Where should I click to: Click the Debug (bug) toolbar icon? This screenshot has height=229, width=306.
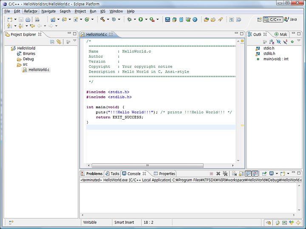[x=129, y=19]
